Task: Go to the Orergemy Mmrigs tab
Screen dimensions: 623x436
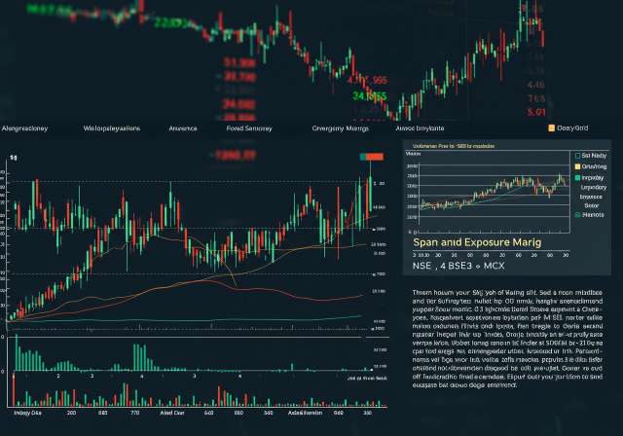Action: (339, 127)
